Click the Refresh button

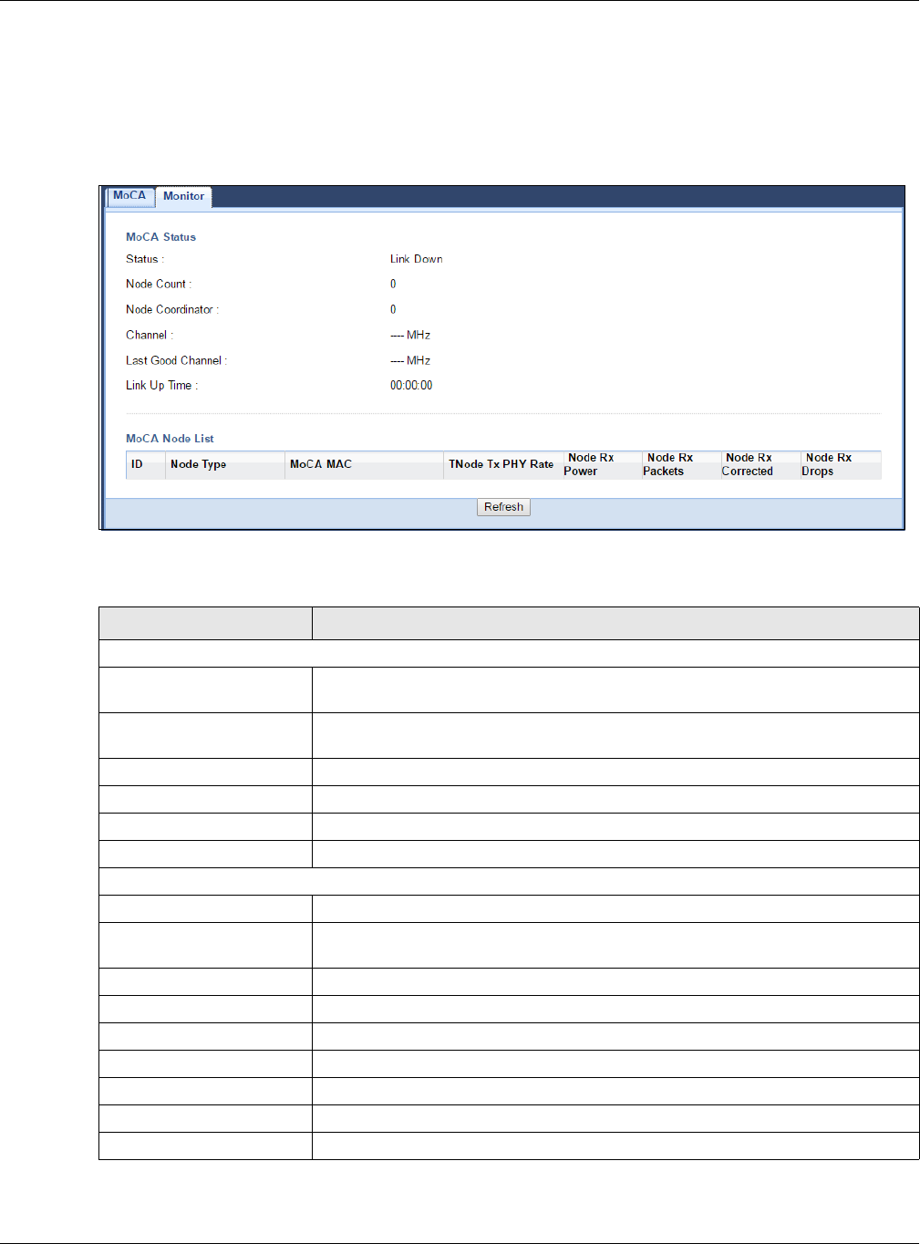click(503, 507)
